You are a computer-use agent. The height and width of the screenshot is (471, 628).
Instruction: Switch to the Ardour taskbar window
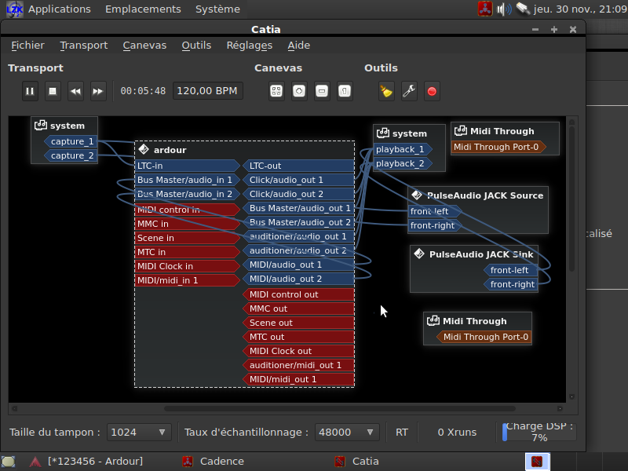pos(86,462)
